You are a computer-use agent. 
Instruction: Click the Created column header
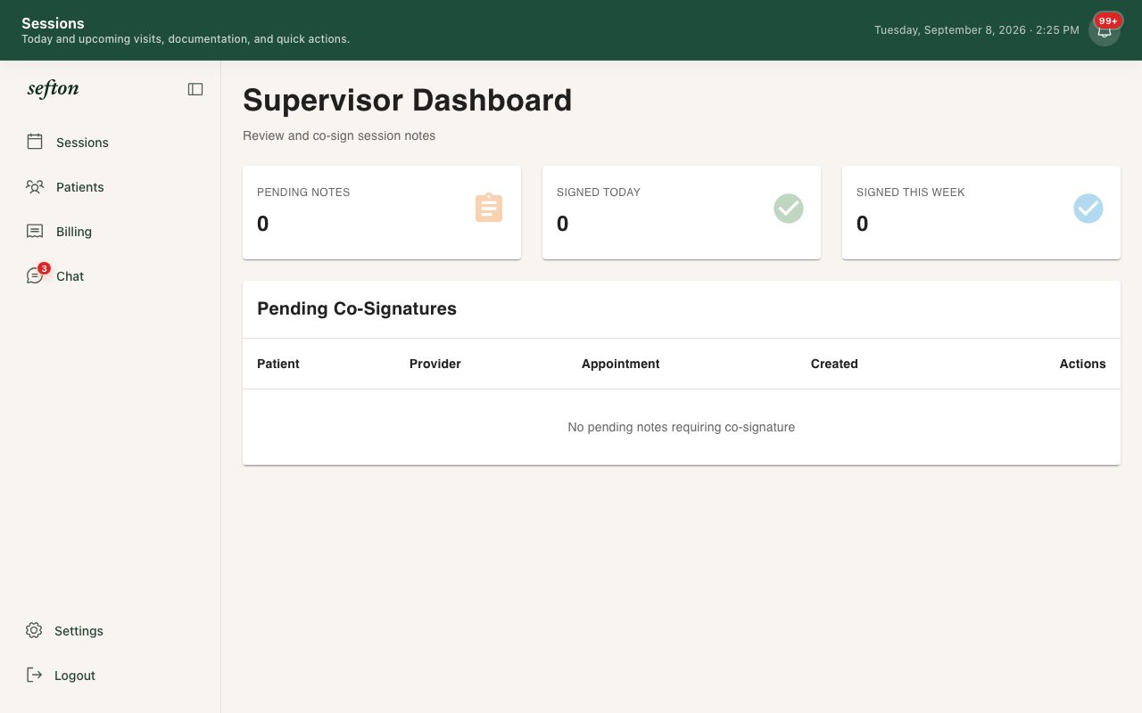[834, 364]
